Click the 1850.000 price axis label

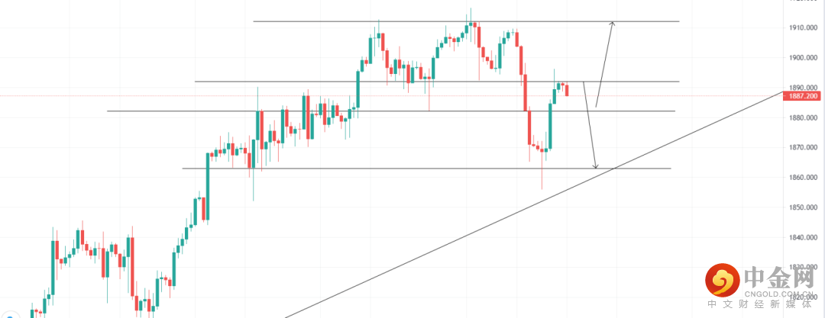[805, 207]
